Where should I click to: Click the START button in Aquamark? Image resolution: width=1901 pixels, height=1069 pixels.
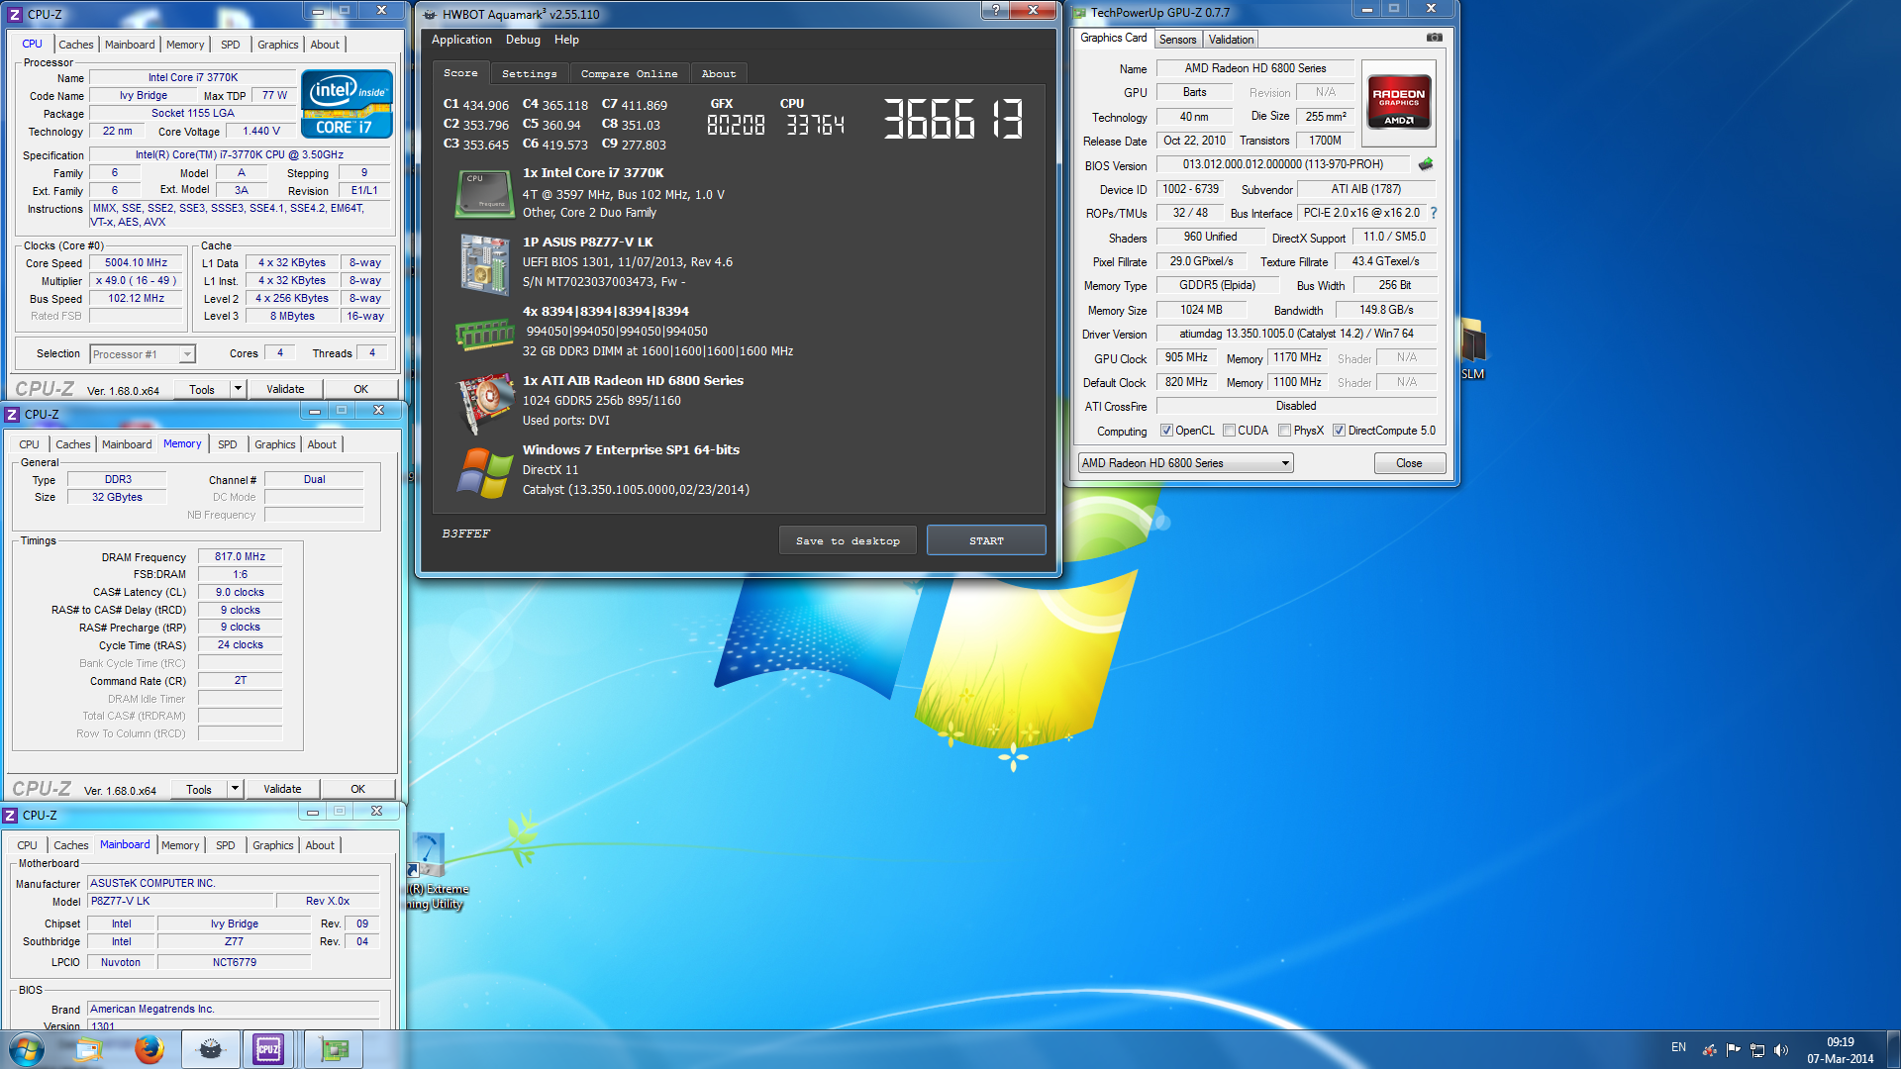point(986,540)
